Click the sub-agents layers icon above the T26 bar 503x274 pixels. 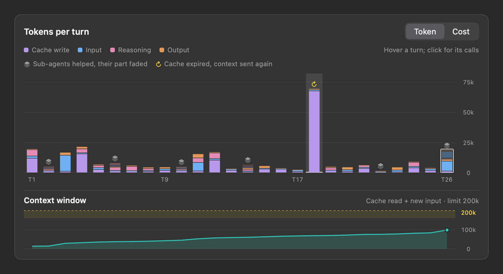pos(447,145)
